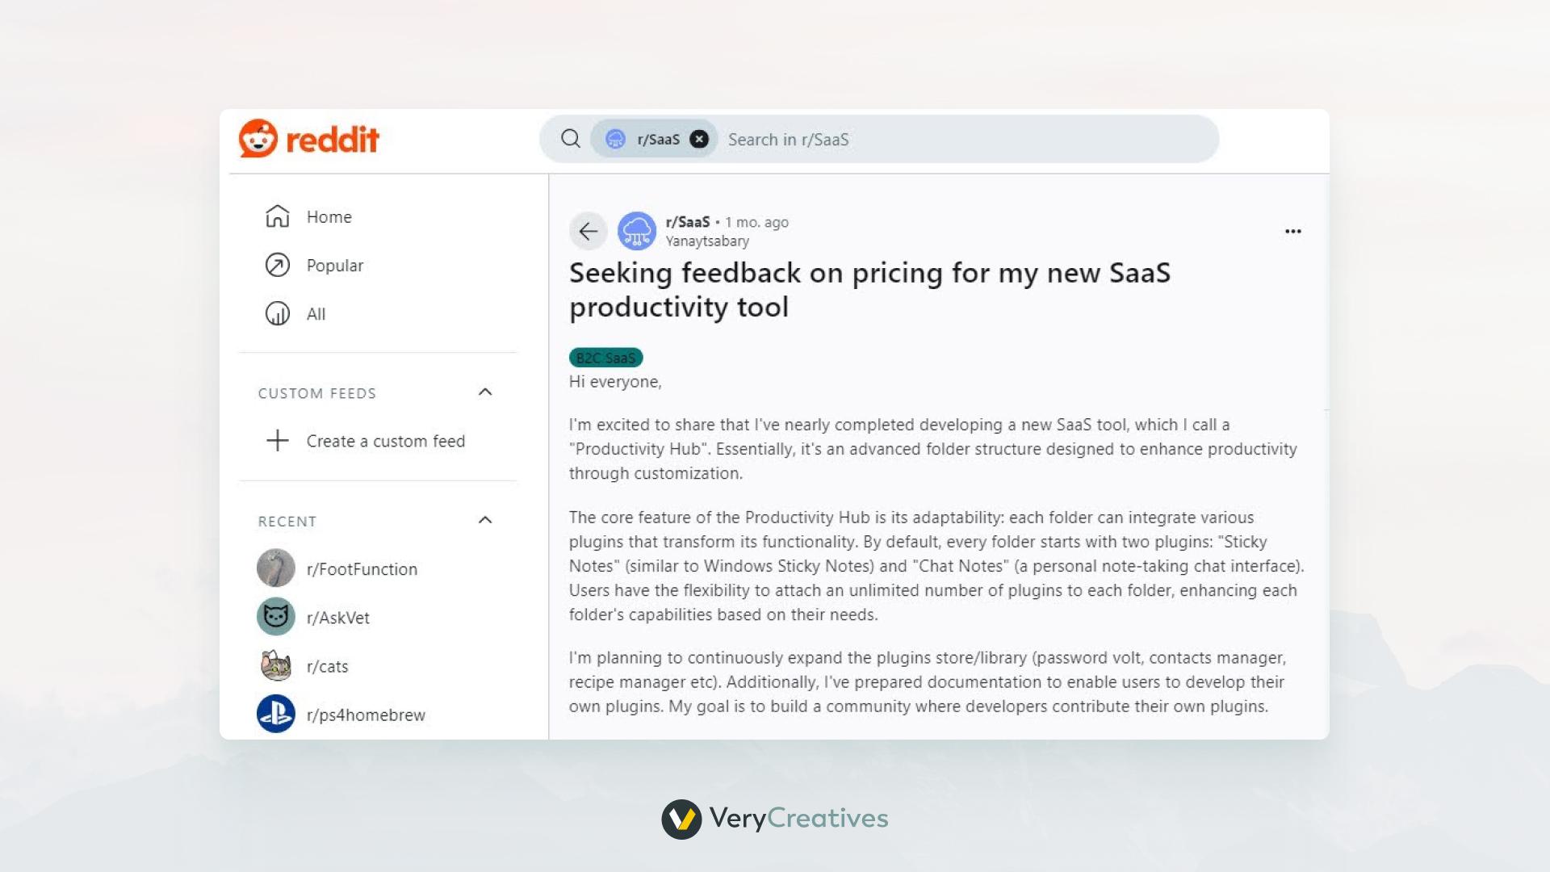
Task: Open author Yanaytsabary's profile
Action: (x=707, y=241)
